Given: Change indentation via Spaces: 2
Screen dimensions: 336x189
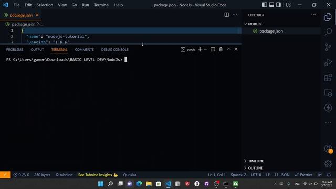Looking at the screenshot, I should click(x=238, y=175).
